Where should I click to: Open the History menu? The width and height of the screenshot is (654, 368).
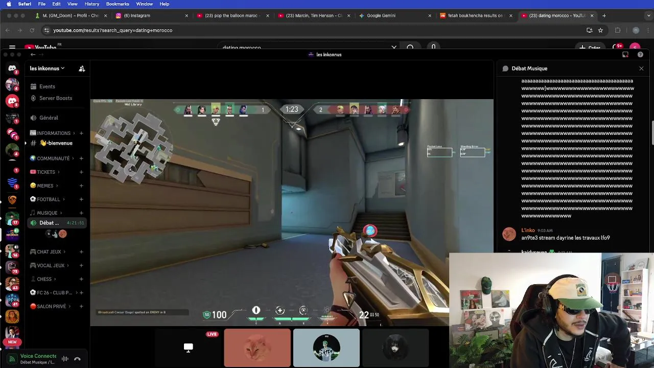pyautogui.click(x=91, y=4)
